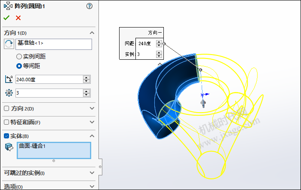Image resolution: width=301 pixels, height=190 pixels.
Task: Increase callout 实例 value
Action: point(159,52)
